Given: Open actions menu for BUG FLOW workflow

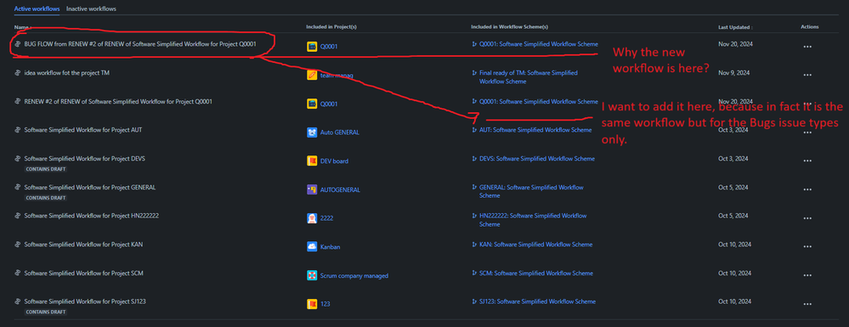Looking at the screenshot, I should point(807,47).
